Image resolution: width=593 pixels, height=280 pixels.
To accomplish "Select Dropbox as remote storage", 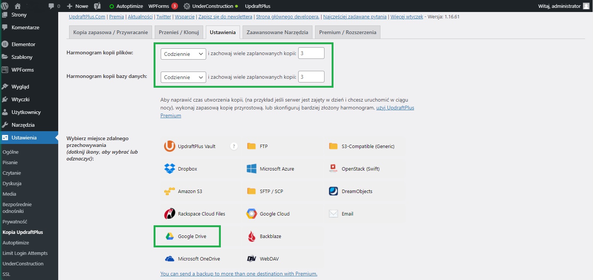I will pos(181,169).
